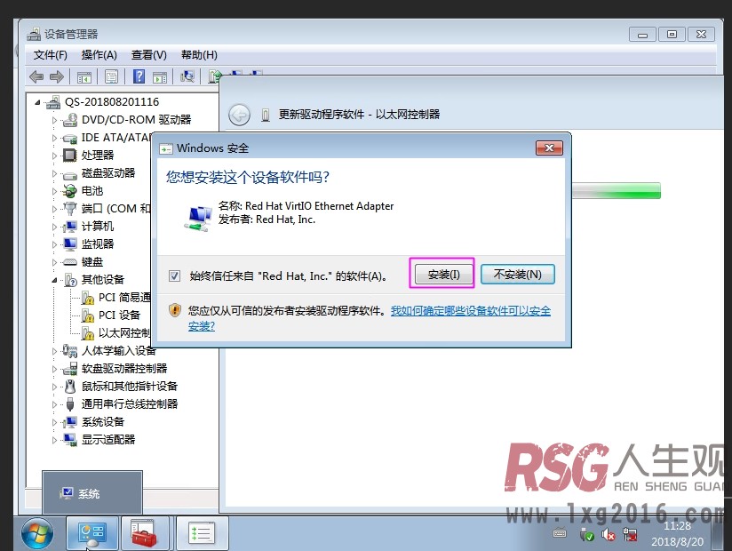Click the keyboard category icon
The width and height of the screenshot is (732, 551).
69,262
